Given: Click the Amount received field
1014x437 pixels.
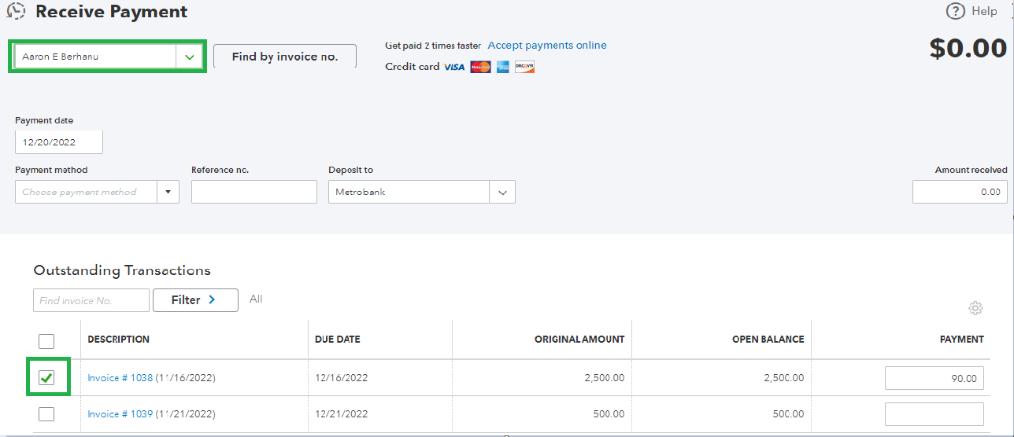Looking at the screenshot, I should coord(959,192).
